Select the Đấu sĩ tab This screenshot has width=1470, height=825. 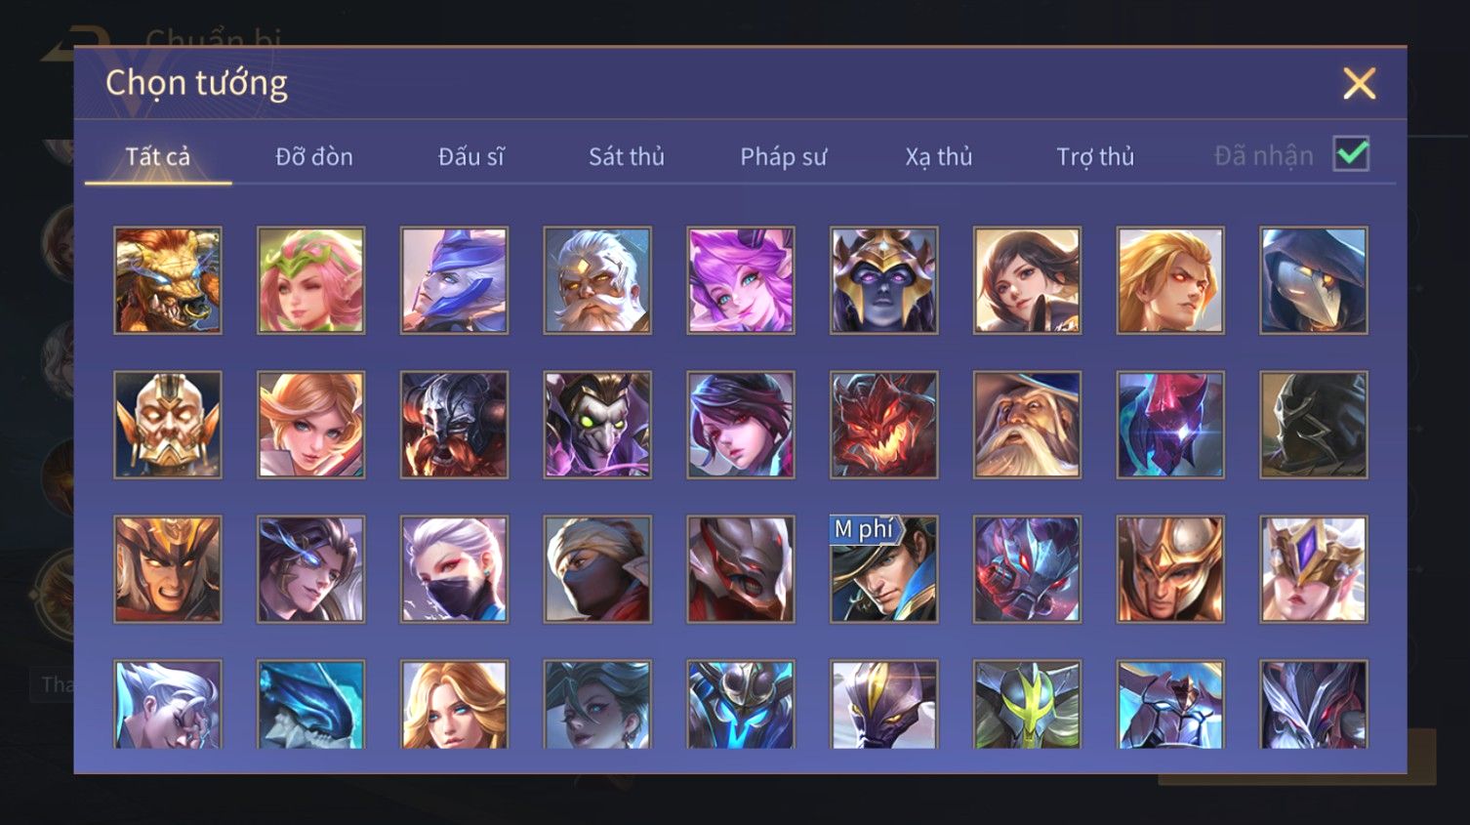coord(470,156)
